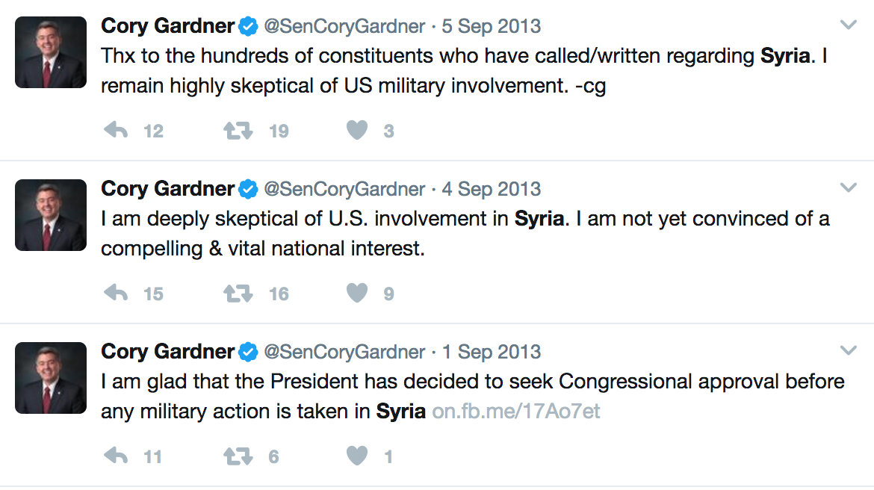
Task: Open the on.fb.me/17Ao7et link
Action: click(516, 412)
